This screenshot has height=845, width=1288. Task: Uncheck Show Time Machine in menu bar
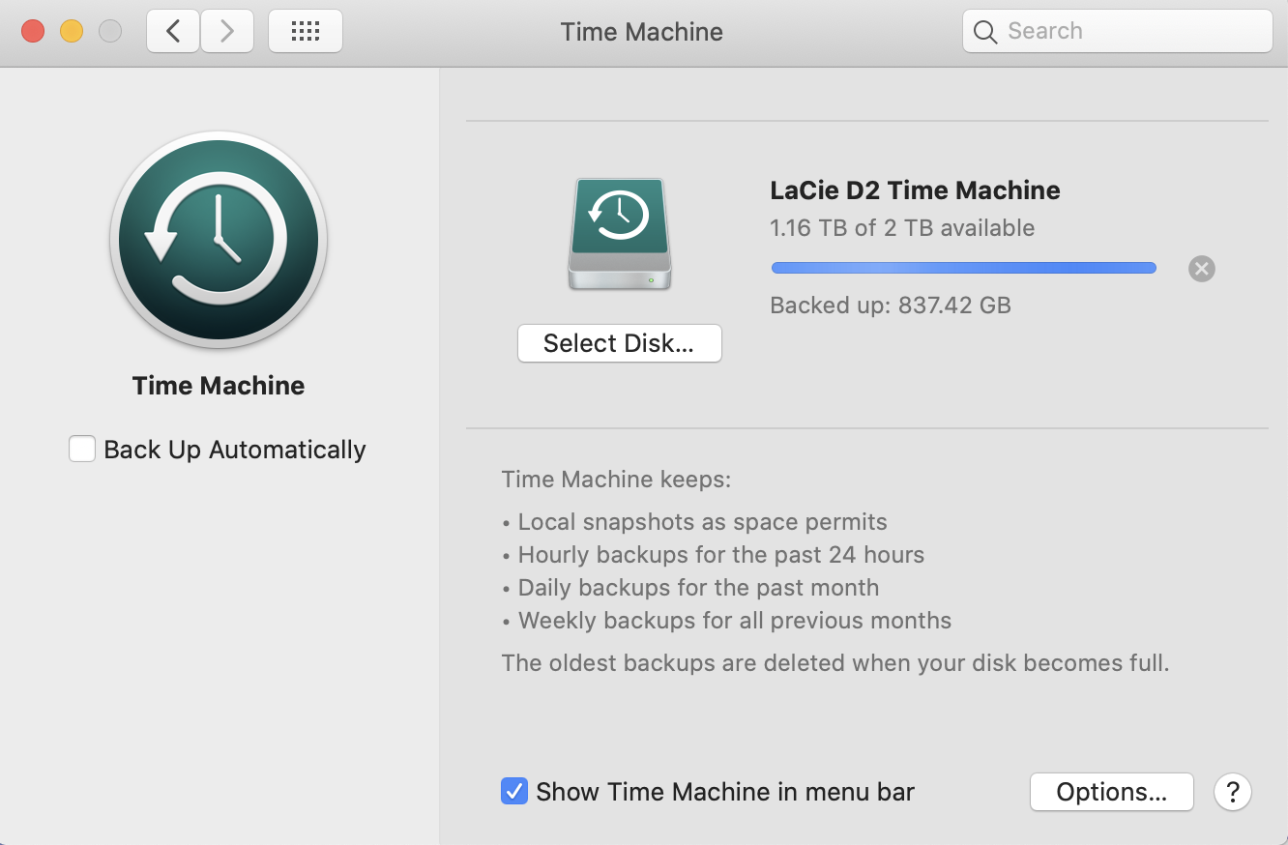pyautogui.click(x=513, y=791)
